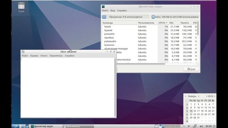The height and width of the screenshot is (128, 228).
Task: Go to next year after 2018
Action: pos(214,96)
